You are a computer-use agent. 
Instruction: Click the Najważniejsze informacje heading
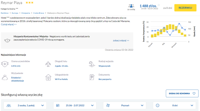tap(13, 55)
